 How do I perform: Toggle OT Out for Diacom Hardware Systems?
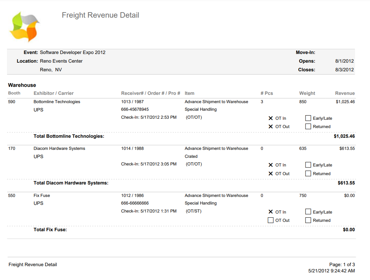coord(271,174)
